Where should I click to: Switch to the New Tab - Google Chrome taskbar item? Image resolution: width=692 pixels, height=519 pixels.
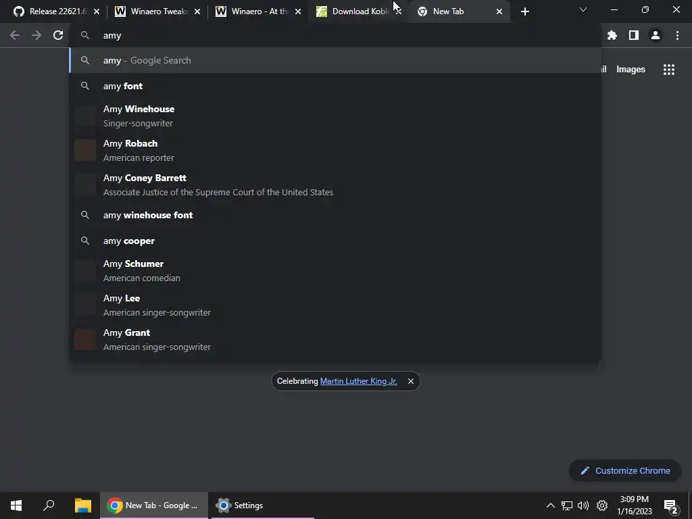153,505
